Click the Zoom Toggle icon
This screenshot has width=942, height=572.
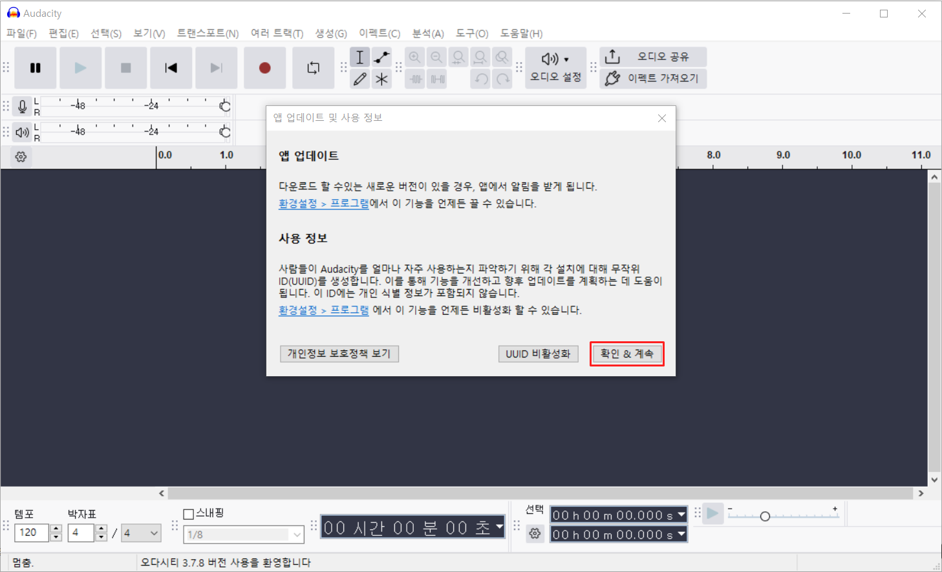502,58
